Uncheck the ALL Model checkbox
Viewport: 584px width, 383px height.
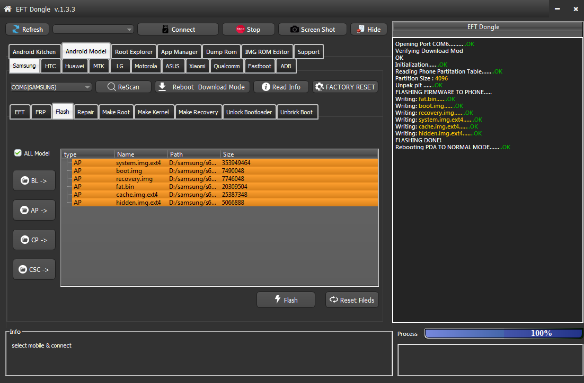17,153
